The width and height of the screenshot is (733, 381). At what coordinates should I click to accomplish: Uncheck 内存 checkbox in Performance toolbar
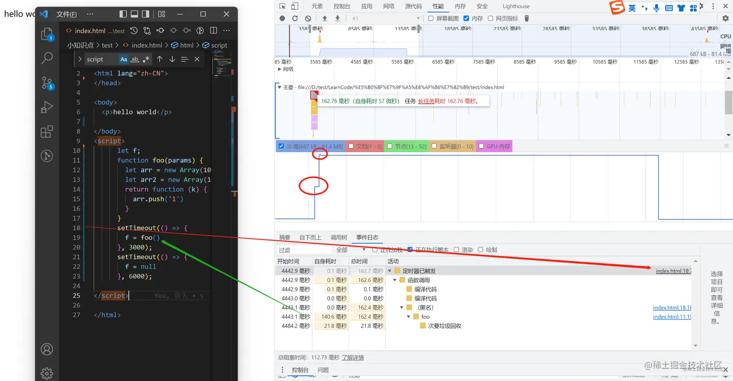[x=466, y=18]
